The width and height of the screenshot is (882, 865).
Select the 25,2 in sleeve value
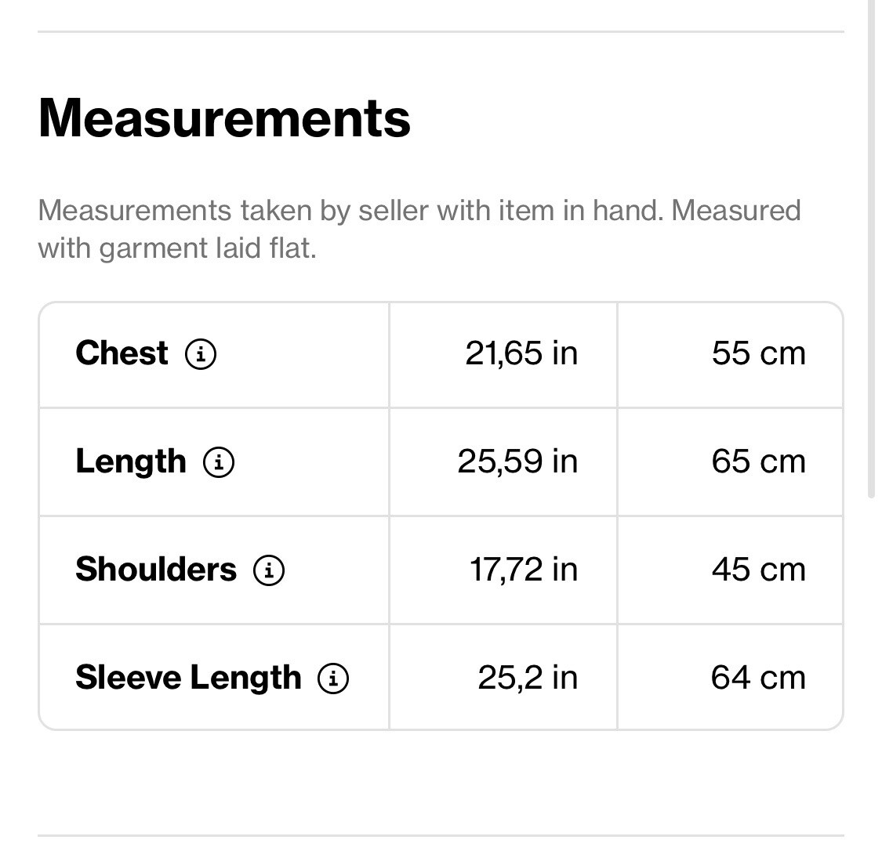pyautogui.click(x=528, y=677)
